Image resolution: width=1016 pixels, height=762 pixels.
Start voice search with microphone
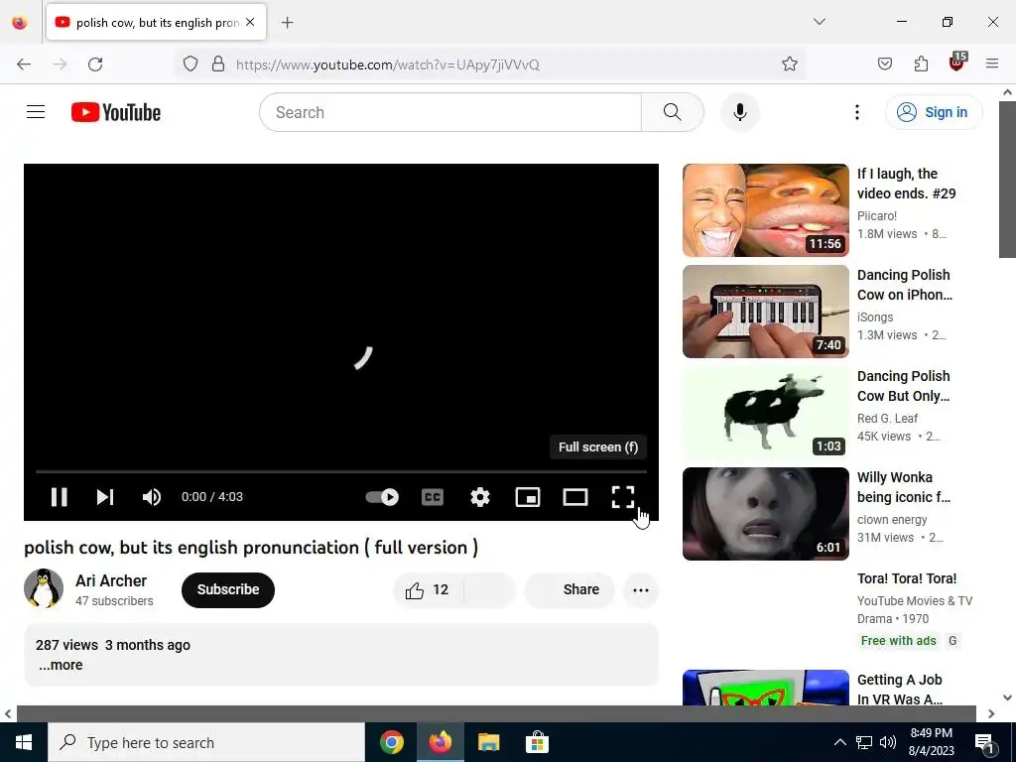(x=740, y=112)
